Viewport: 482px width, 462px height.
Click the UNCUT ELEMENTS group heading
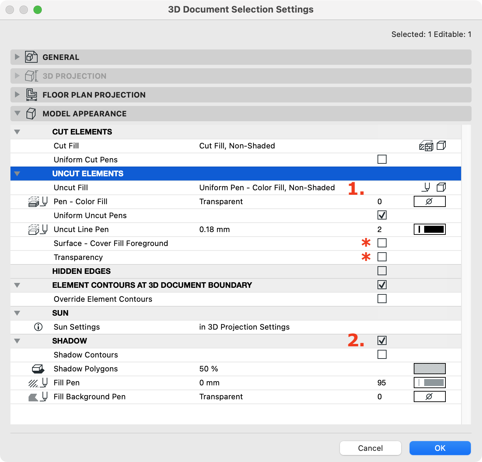(x=88, y=174)
